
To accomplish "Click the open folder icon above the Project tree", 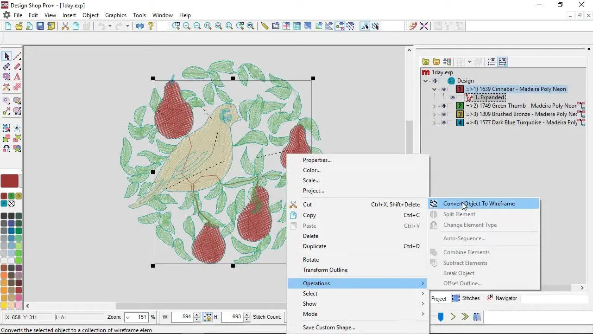I will (436, 61).
